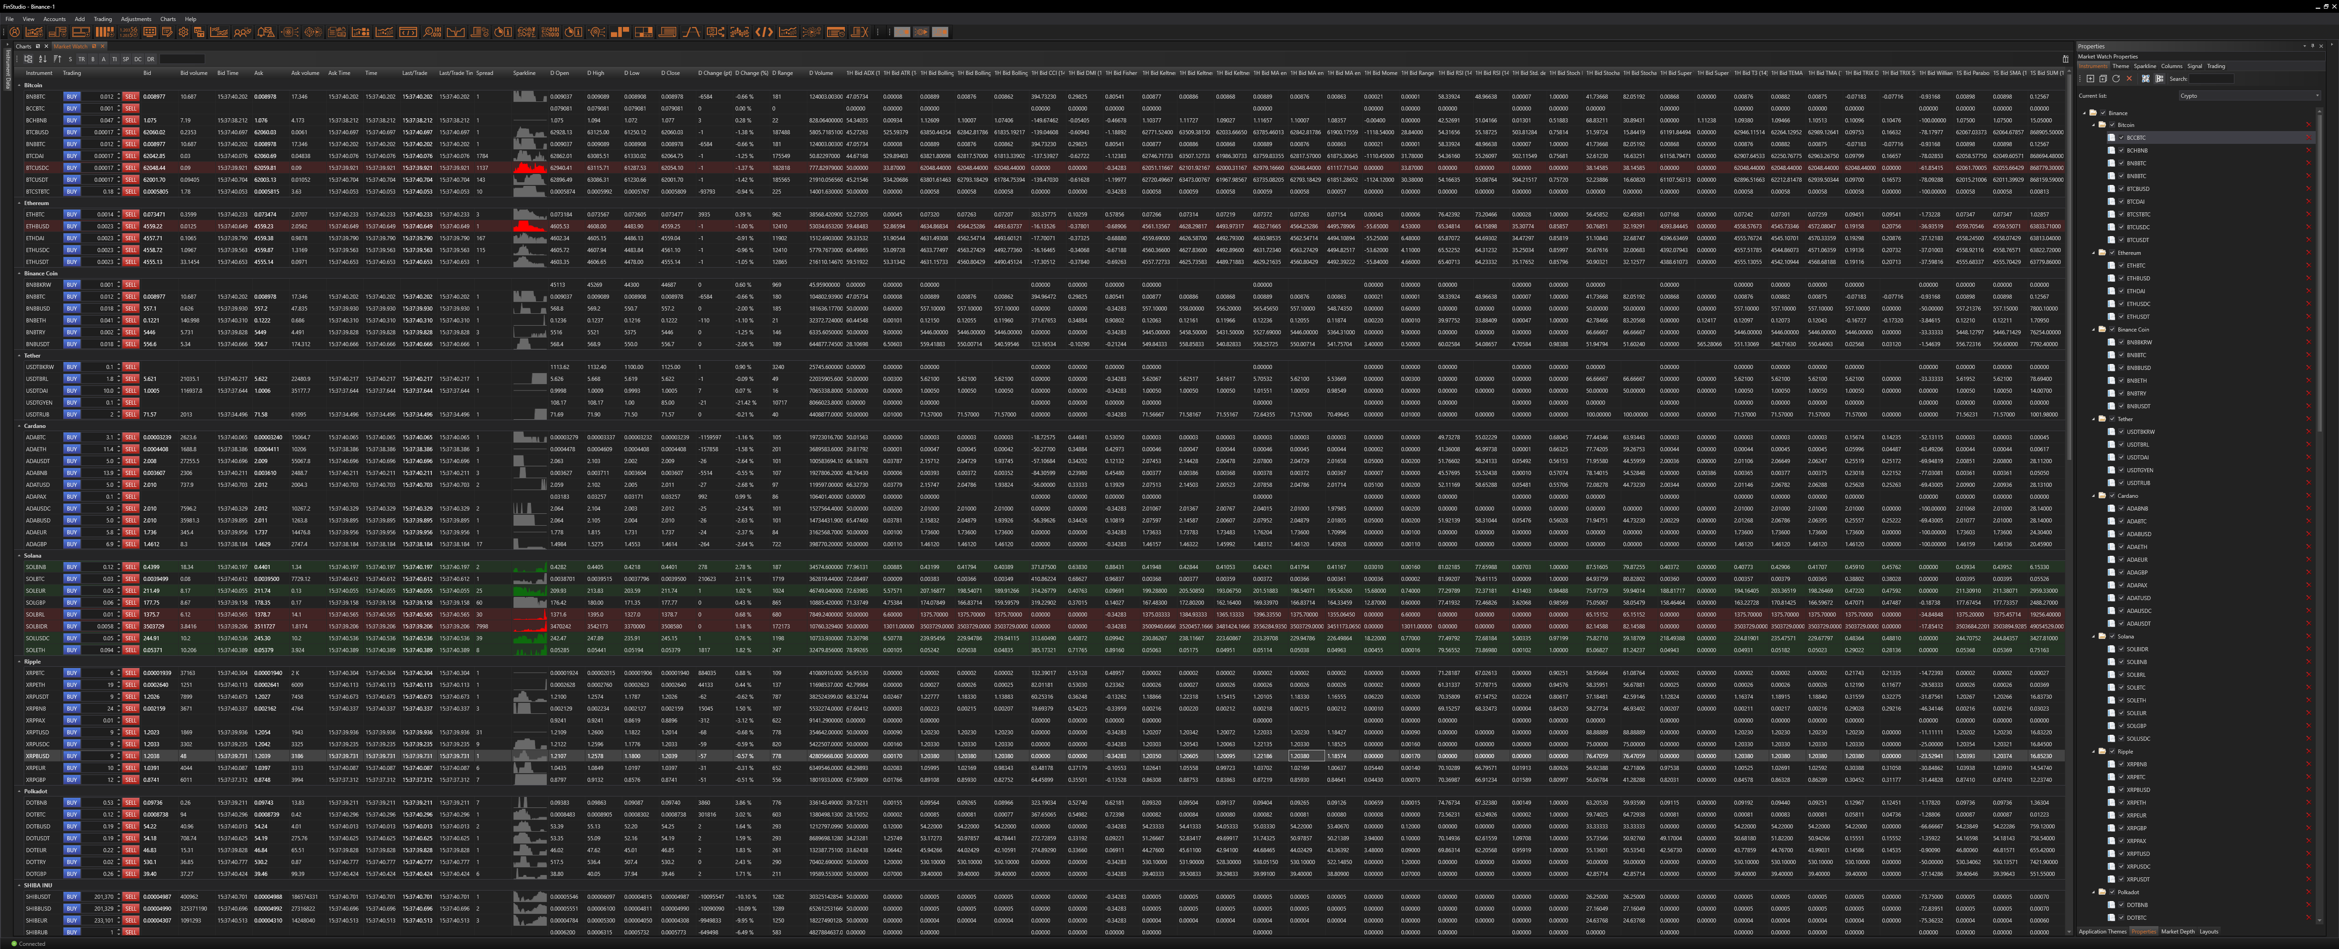Click SELL button for ETHBTC row

pyautogui.click(x=131, y=215)
